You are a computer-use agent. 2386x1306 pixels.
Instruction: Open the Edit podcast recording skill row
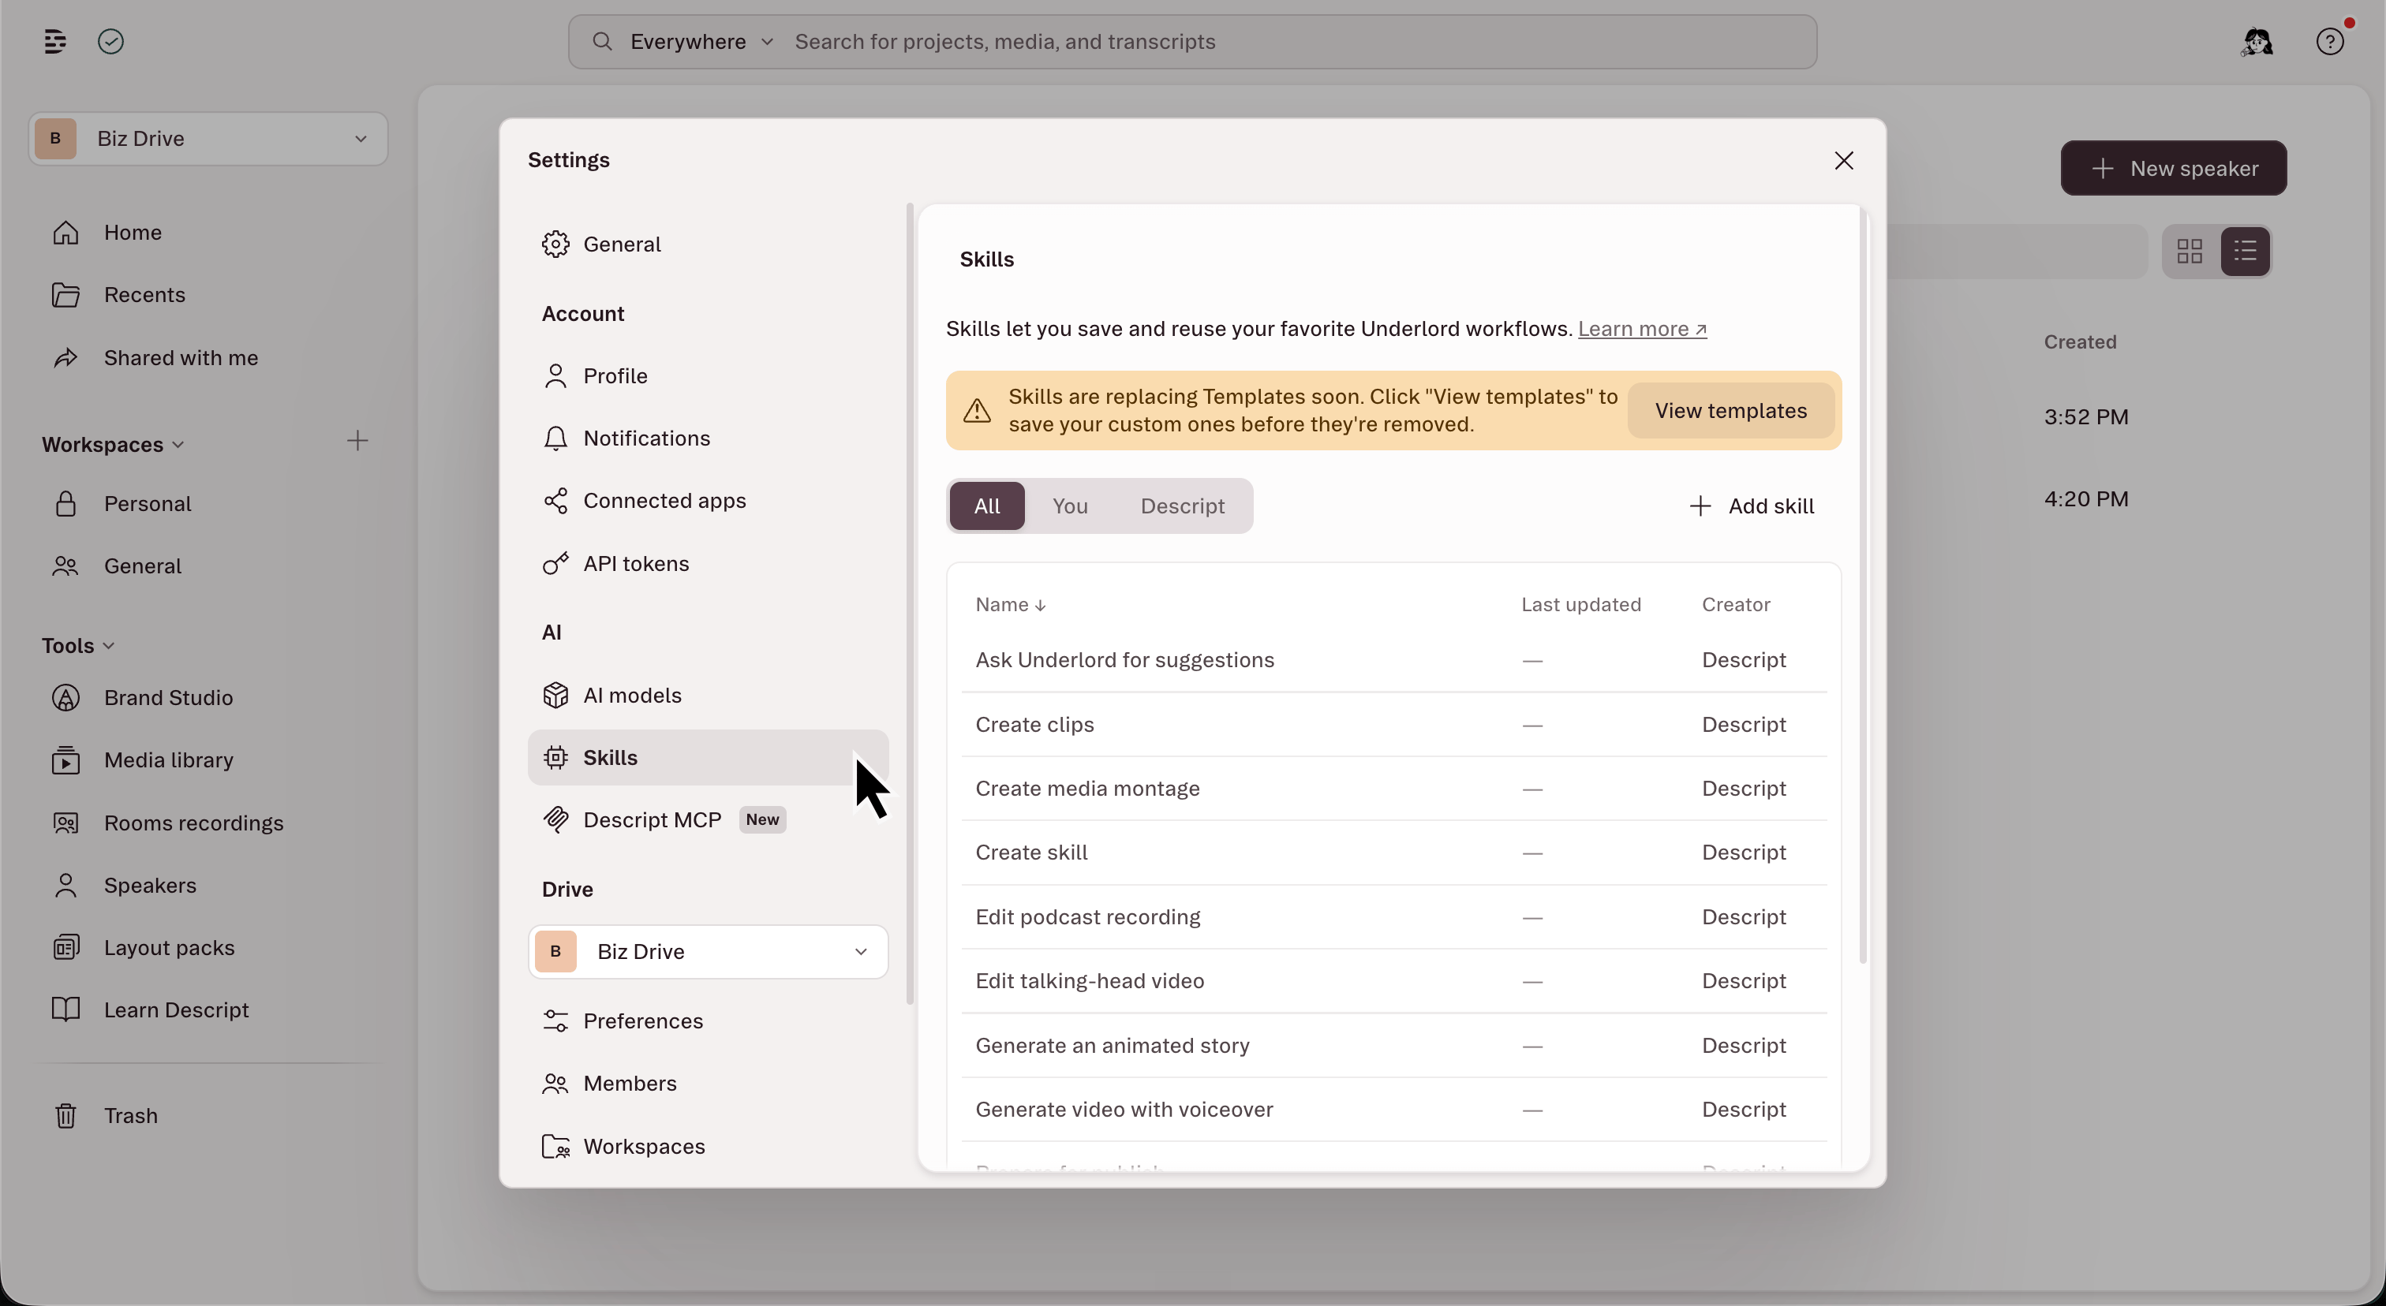[1393, 917]
